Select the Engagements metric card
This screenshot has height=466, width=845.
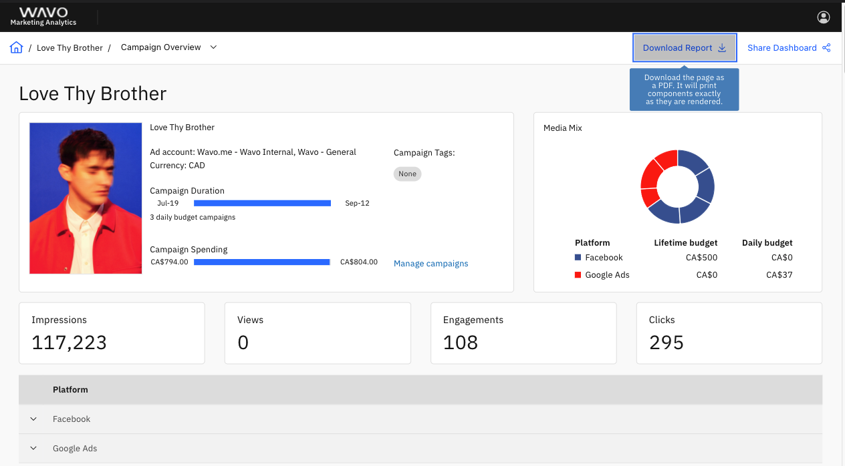point(523,333)
